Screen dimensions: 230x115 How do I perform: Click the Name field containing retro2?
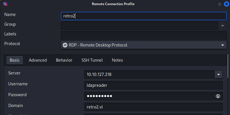pos(144,16)
